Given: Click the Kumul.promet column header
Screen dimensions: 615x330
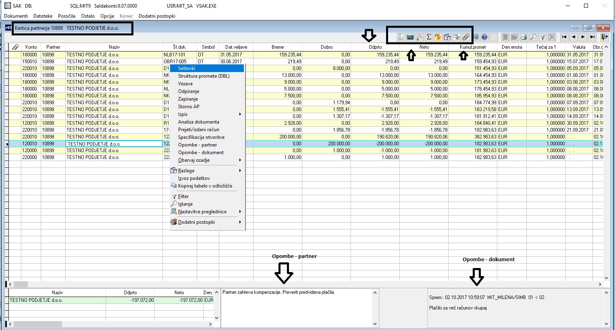Looking at the screenshot, I should point(473,47).
